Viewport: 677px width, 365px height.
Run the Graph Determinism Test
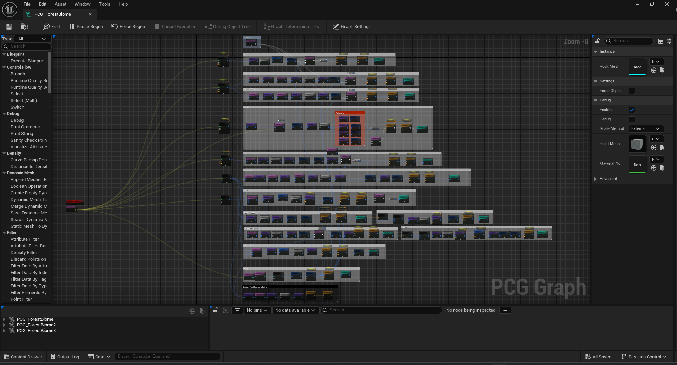pyautogui.click(x=292, y=27)
